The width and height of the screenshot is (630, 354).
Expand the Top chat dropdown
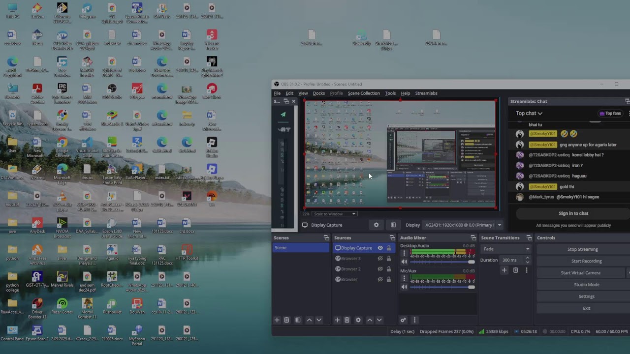(x=529, y=114)
